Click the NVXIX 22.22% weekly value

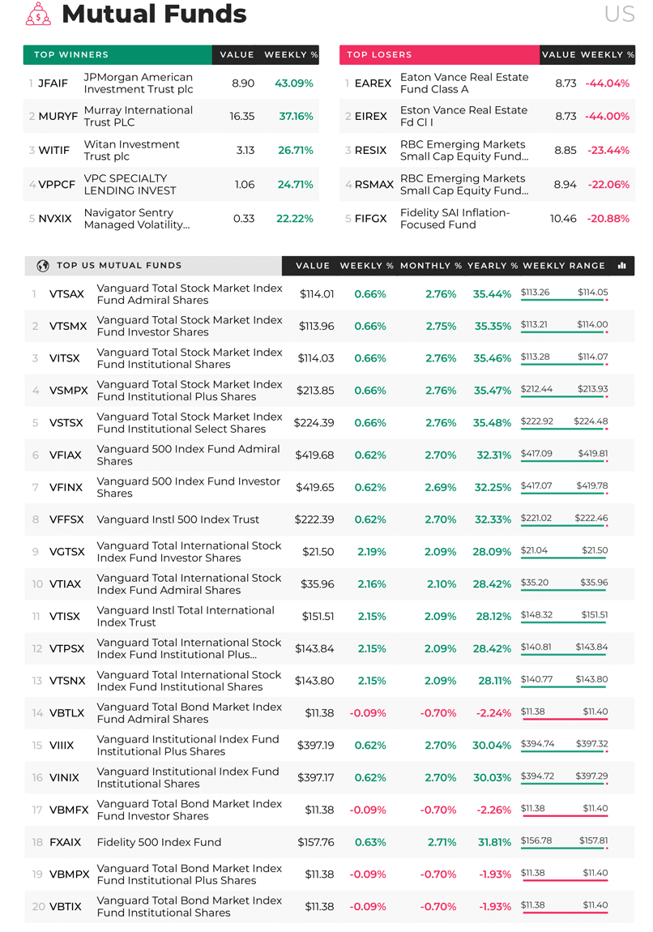click(295, 219)
